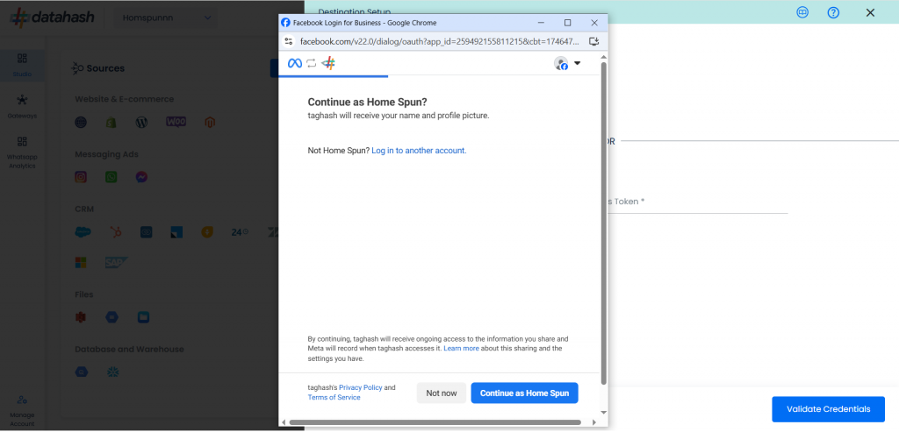Viewport: 899px width, 432px height.
Task: Open the help question mark icon
Action: point(834,12)
